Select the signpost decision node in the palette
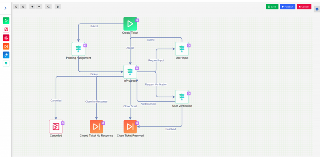Screen dimensions: 320x157 6,64
